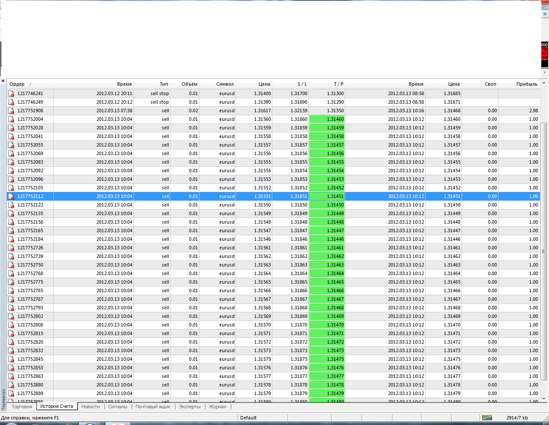Sort by Прибыль column header
Screen dimensions: 549x425
519,84
